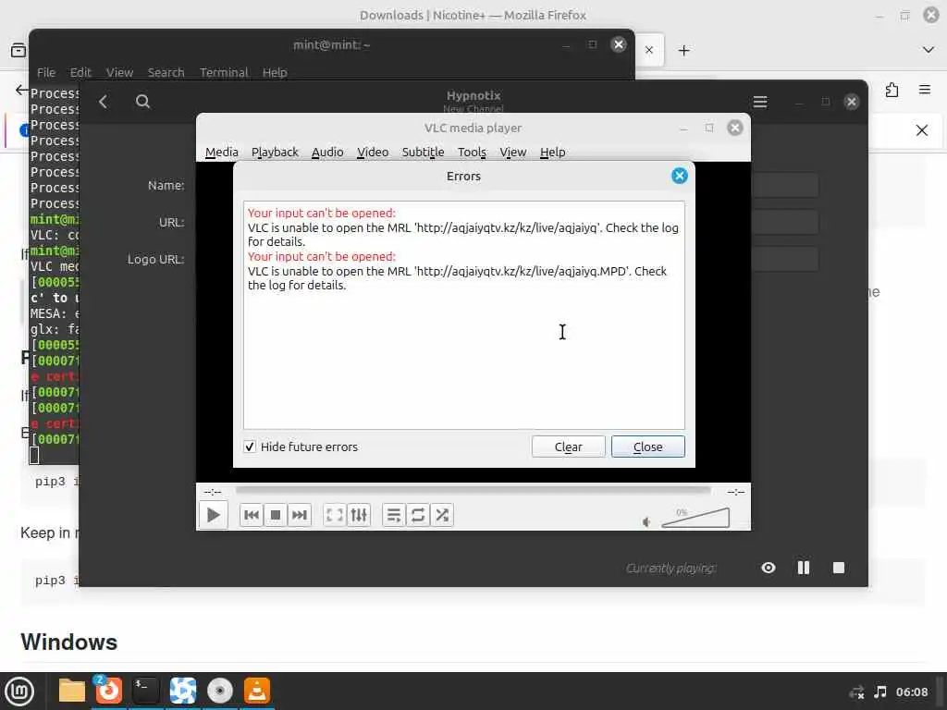The image size is (947, 710).
Task: Open the VLC Audio menu
Action: tap(327, 153)
